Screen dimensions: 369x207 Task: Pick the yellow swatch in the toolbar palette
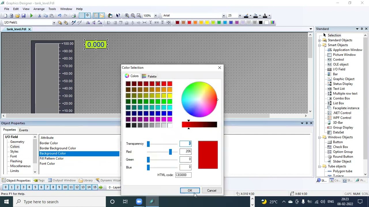pos(207,22)
